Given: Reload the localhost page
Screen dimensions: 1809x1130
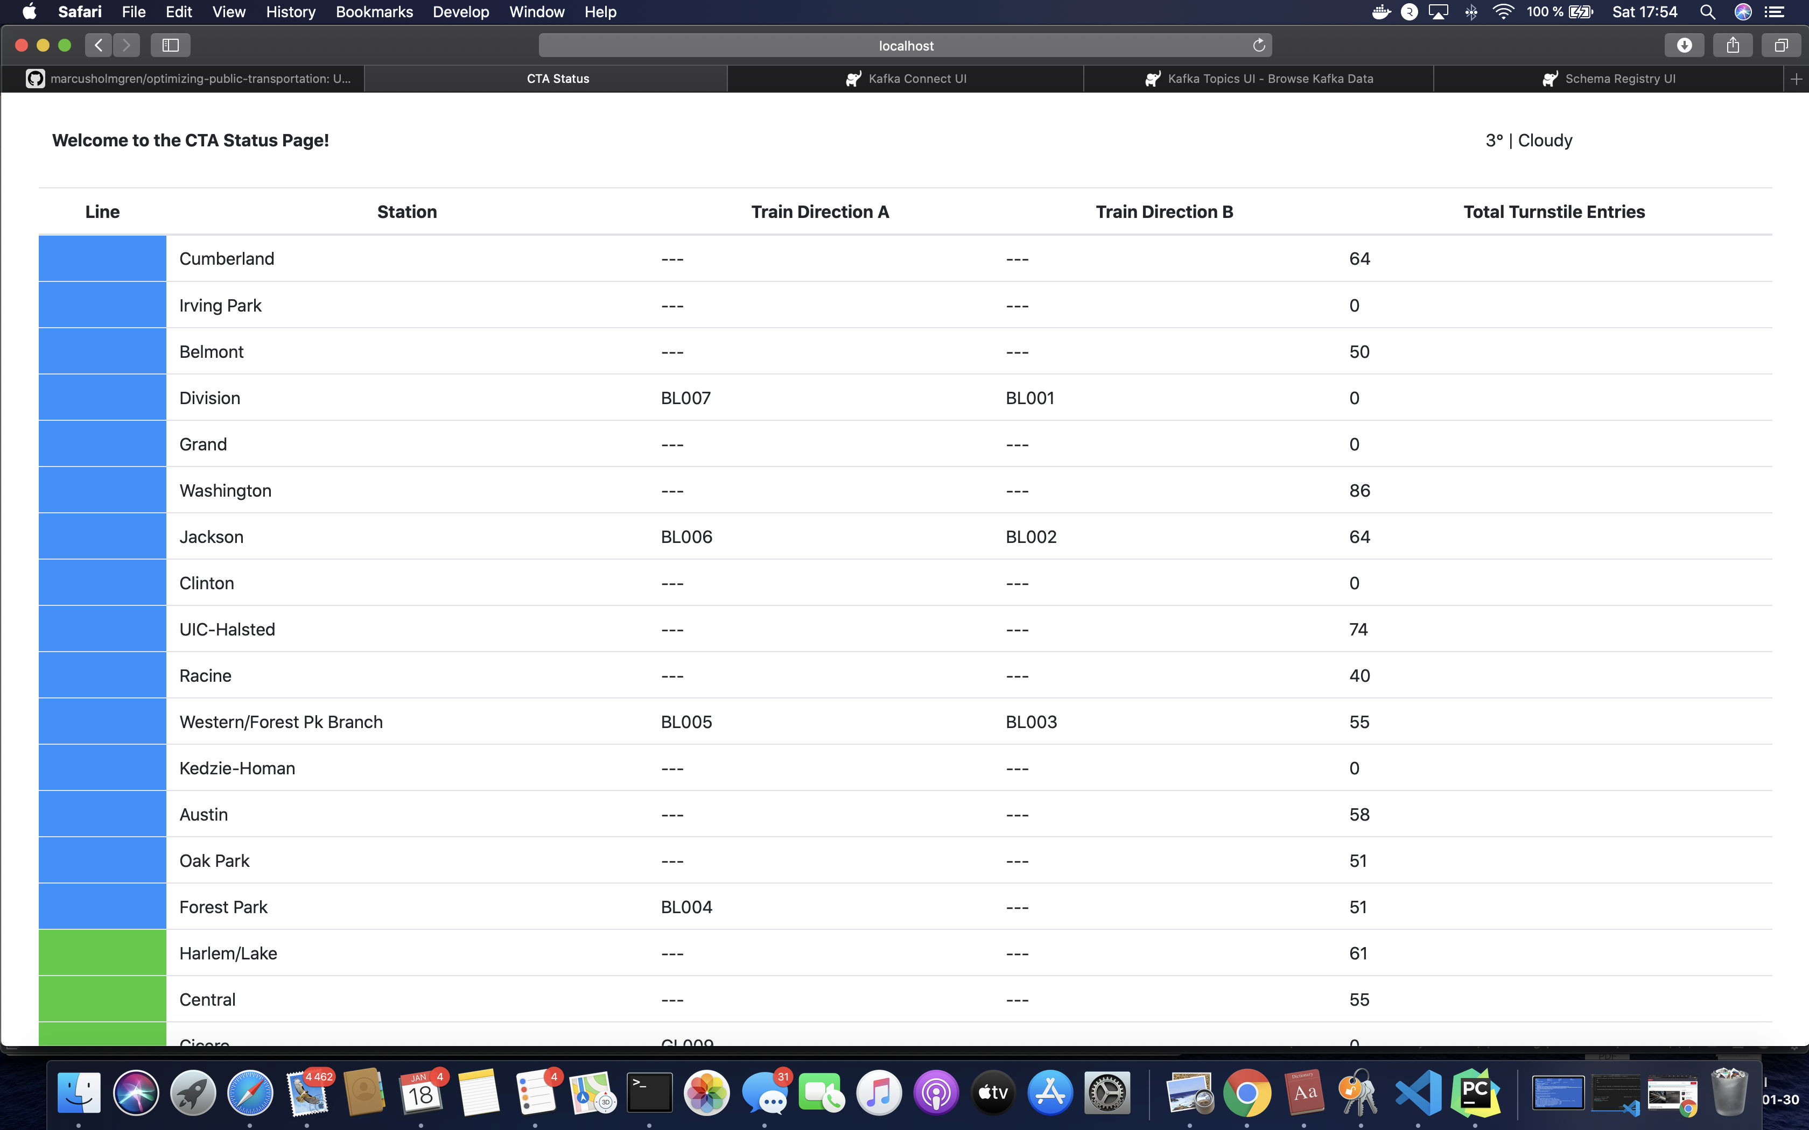Looking at the screenshot, I should (1259, 45).
